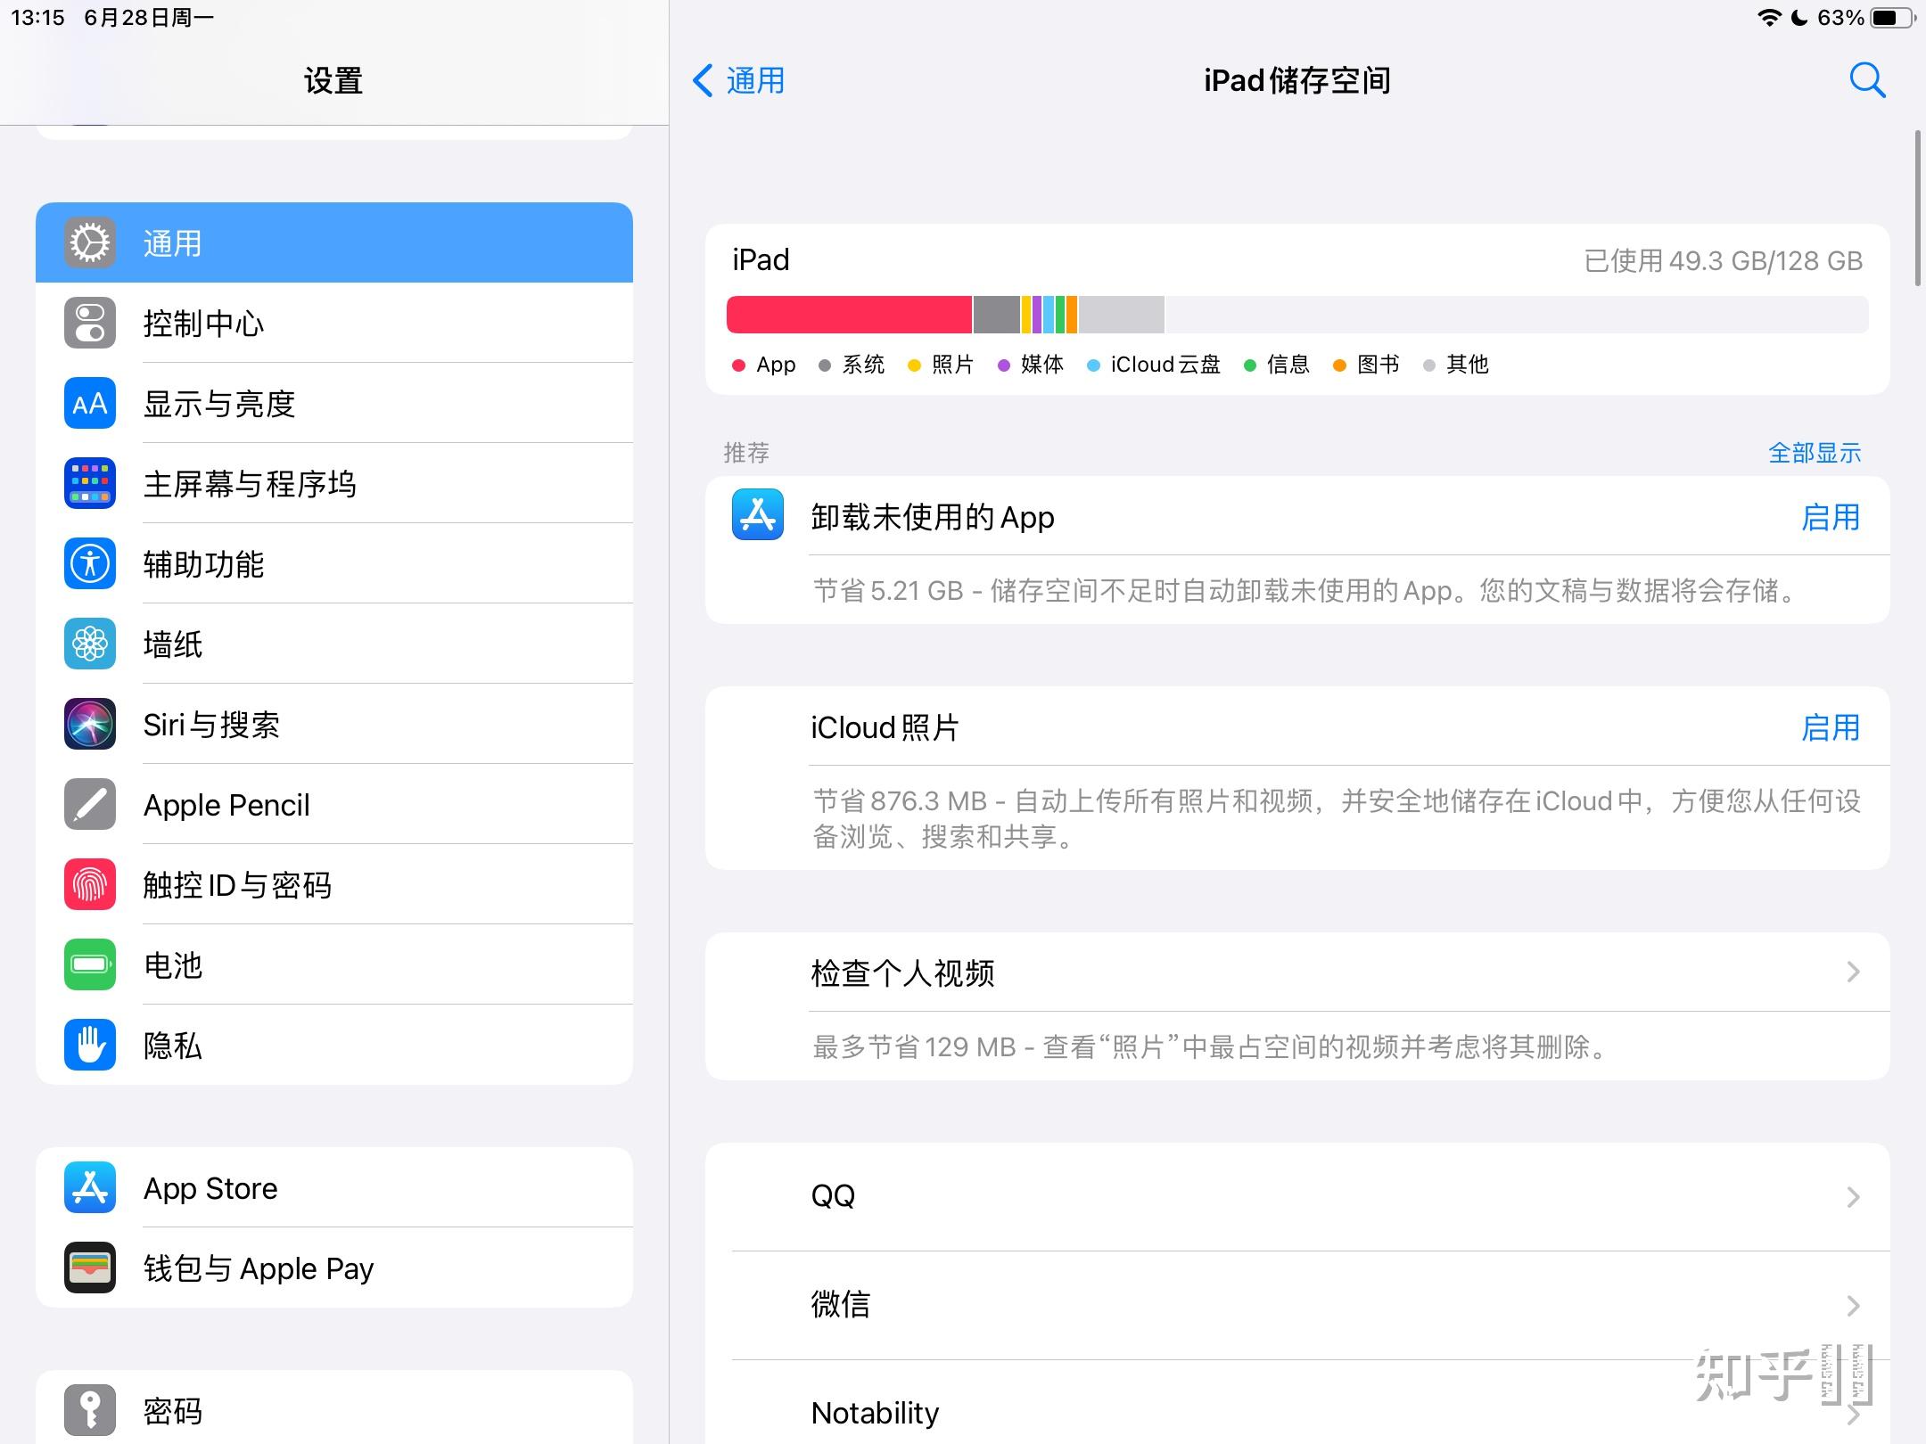Tap the 微信 app name
Image resolution: width=1926 pixels, height=1444 pixels.
840,1304
